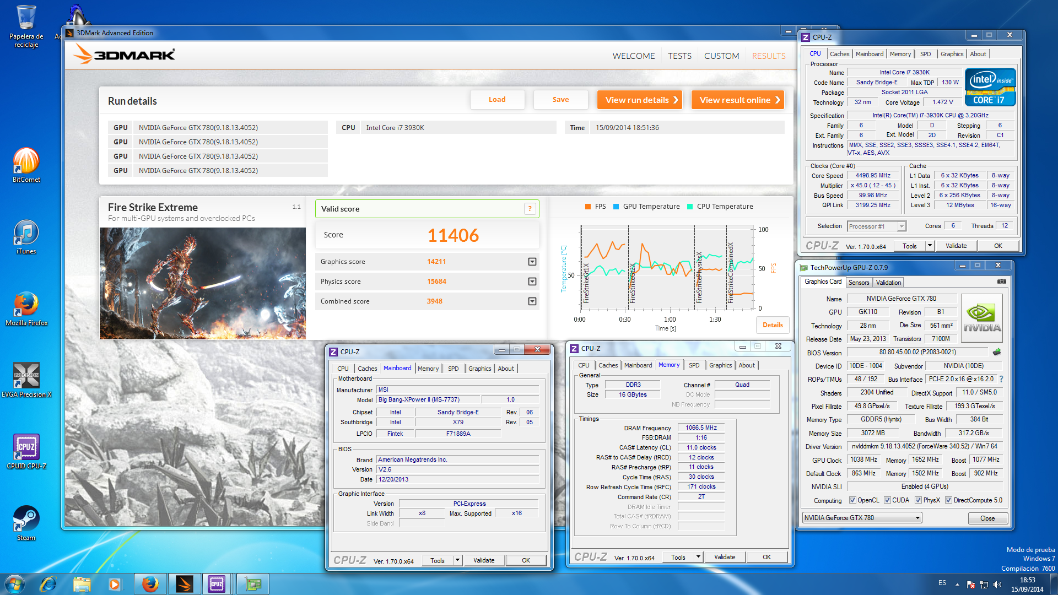Show hidden system tray icons arrow
This screenshot has width=1058, height=595.
tap(957, 584)
